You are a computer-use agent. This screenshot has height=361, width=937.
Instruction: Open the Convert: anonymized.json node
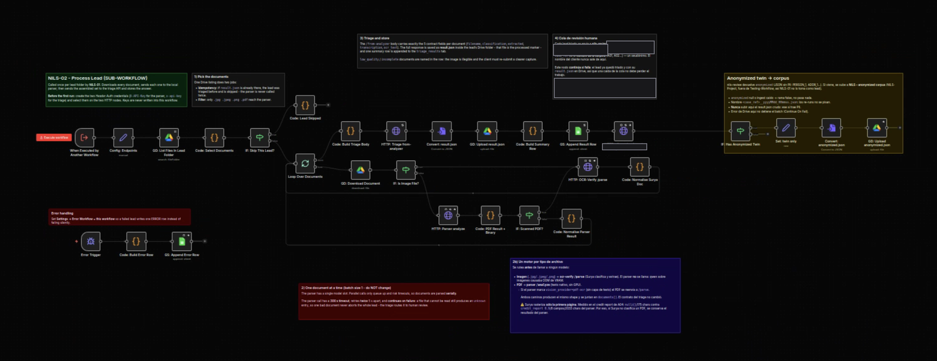click(x=831, y=128)
